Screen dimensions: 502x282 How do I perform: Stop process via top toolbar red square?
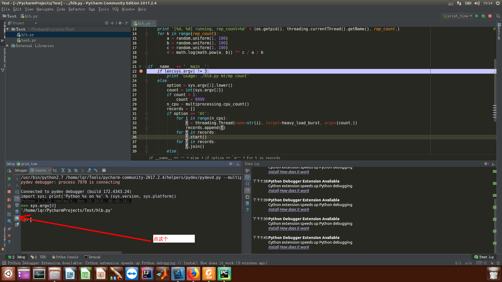tap(490, 16)
